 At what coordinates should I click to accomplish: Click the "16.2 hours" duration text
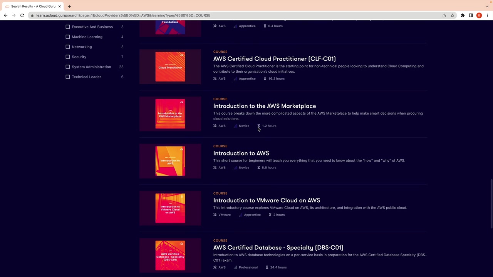(x=277, y=78)
